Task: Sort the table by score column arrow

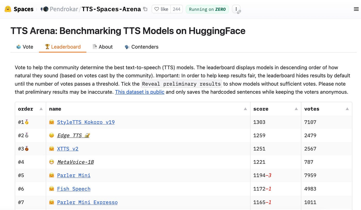Action: click(x=296, y=109)
